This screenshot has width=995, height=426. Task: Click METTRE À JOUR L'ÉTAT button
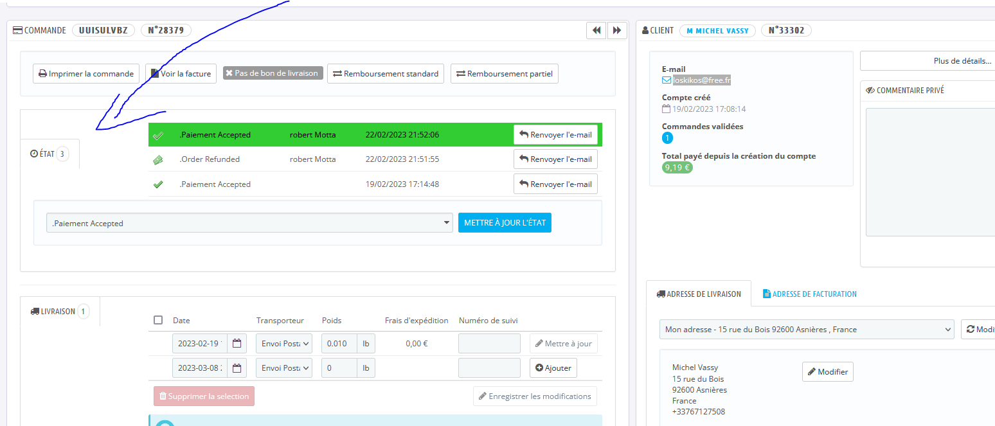[505, 223]
